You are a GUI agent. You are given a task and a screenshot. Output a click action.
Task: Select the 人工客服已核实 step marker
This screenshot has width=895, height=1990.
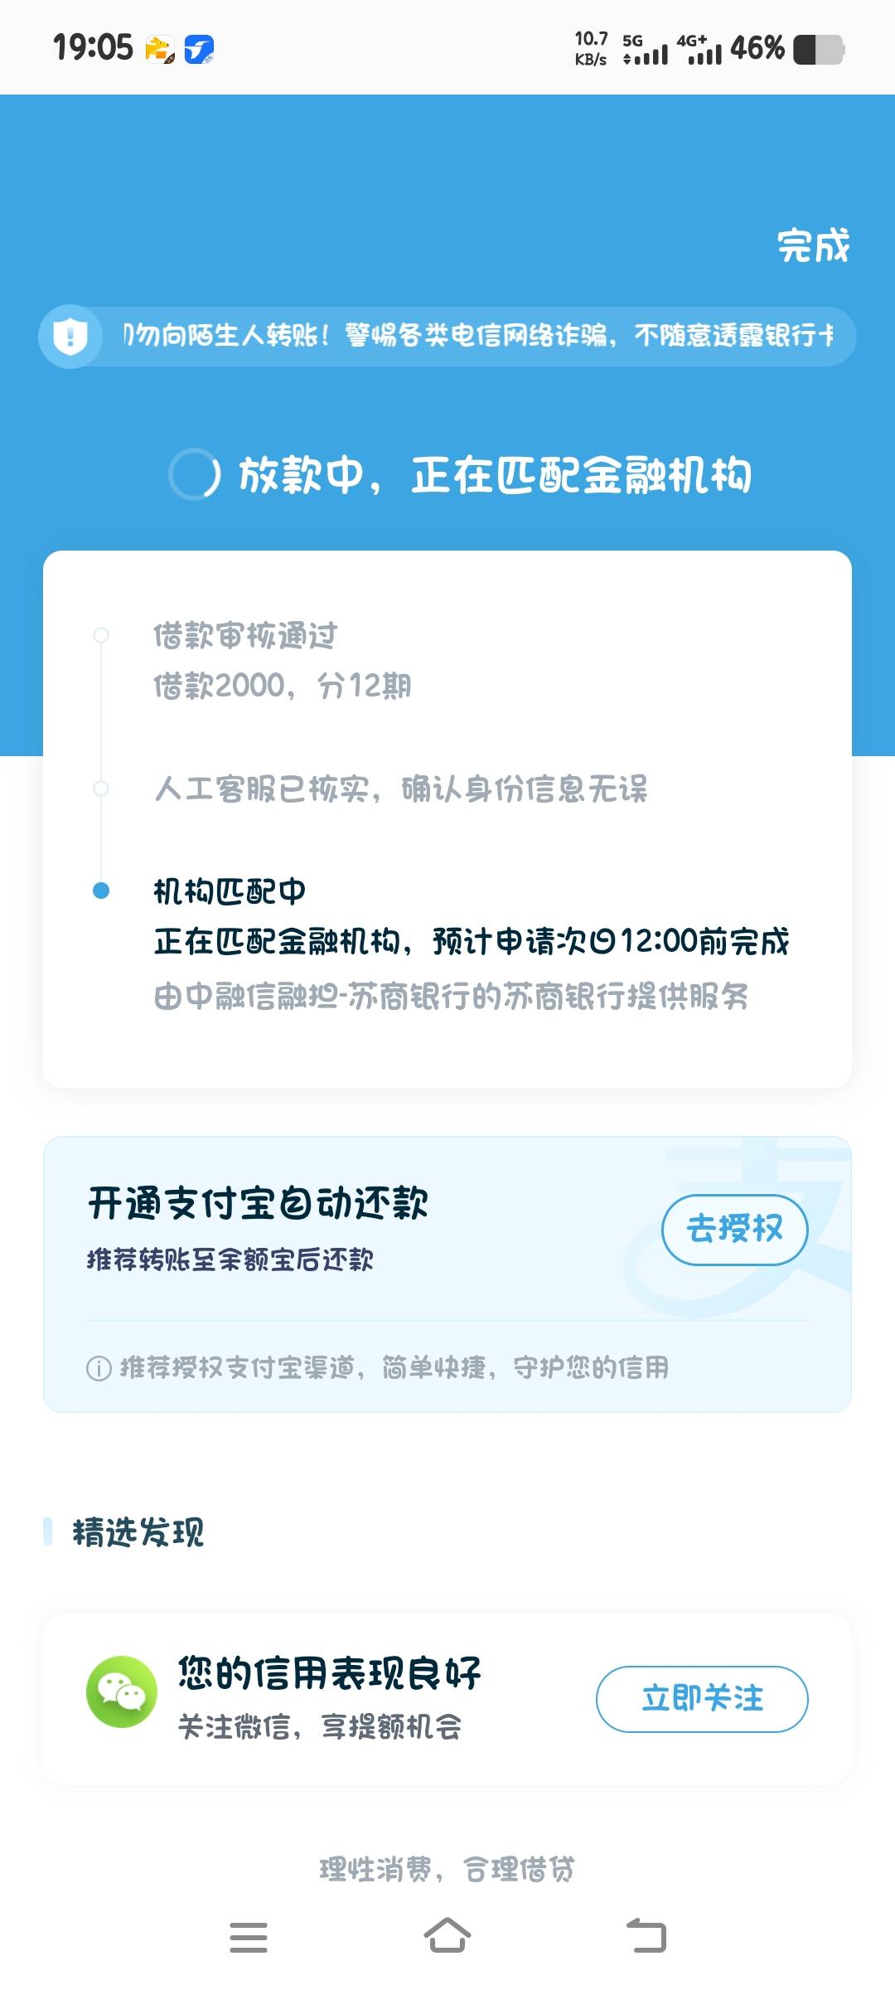101,788
